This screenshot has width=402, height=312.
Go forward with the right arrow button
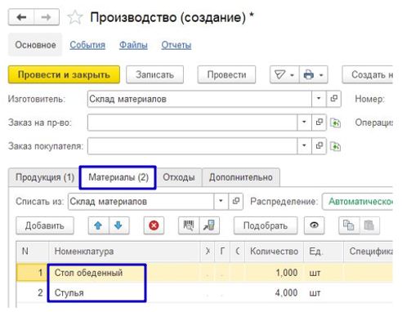tap(47, 17)
